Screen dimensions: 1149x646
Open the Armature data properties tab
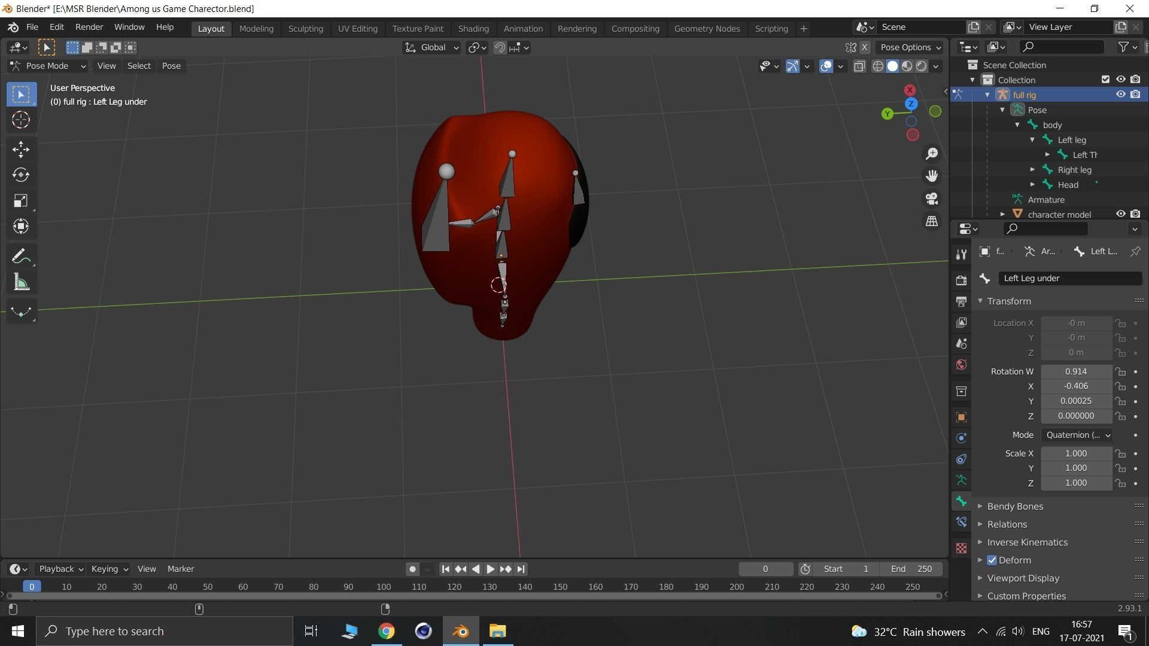(961, 480)
